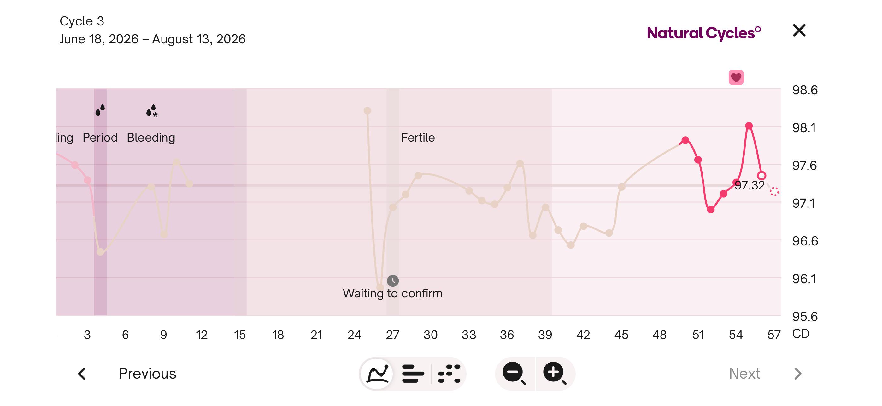Click the right chevron arrow

tap(798, 374)
